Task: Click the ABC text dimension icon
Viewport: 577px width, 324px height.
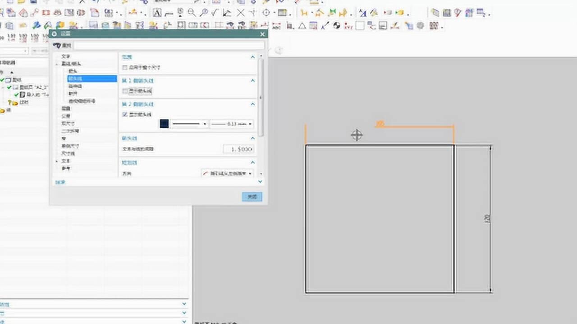Action: (x=277, y=26)
